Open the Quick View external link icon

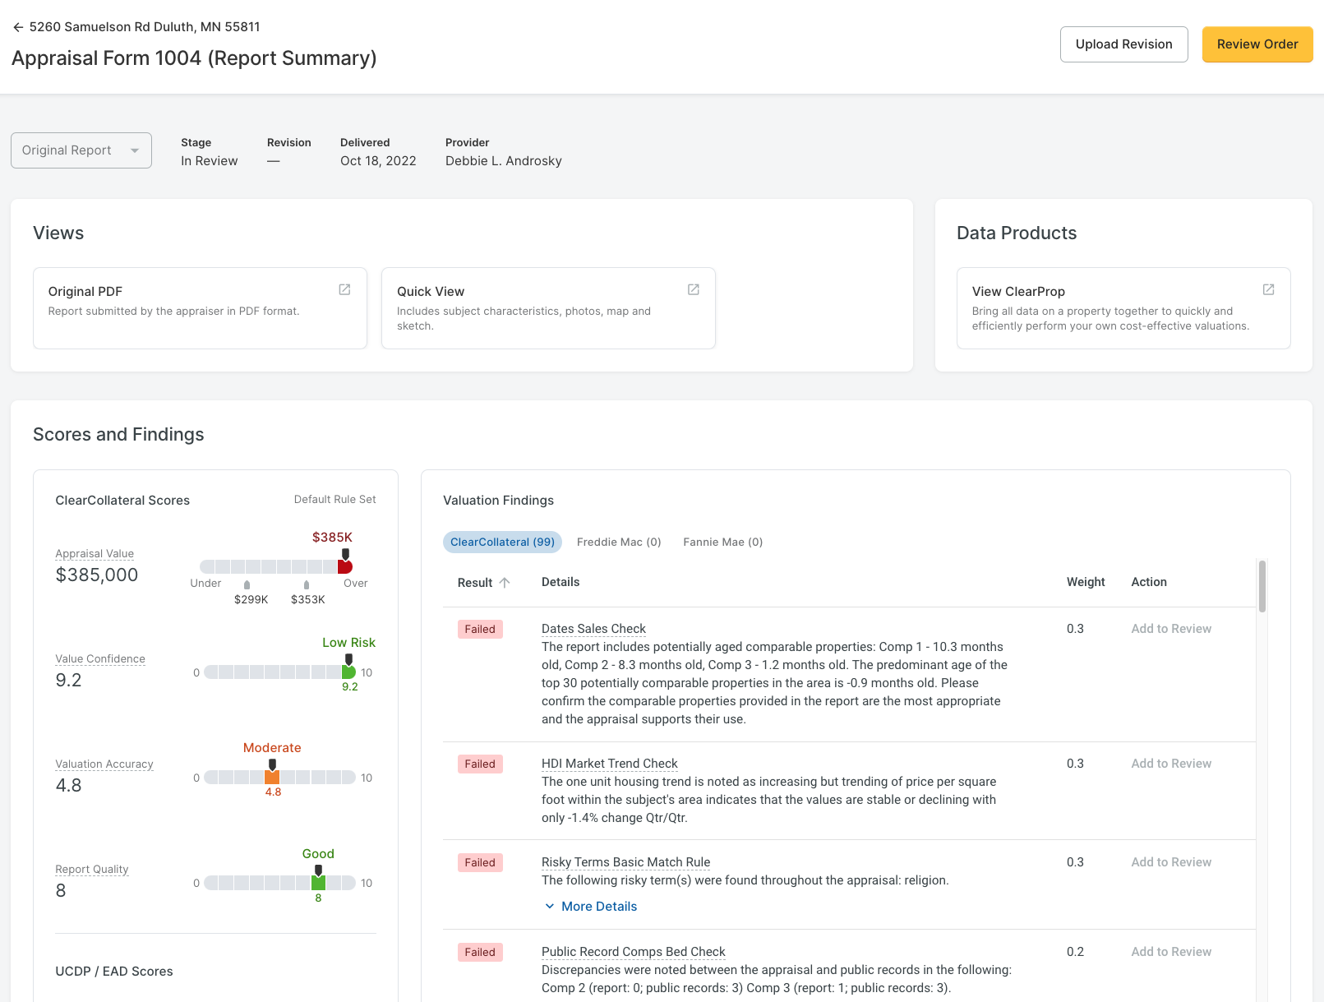click(693, 289)
